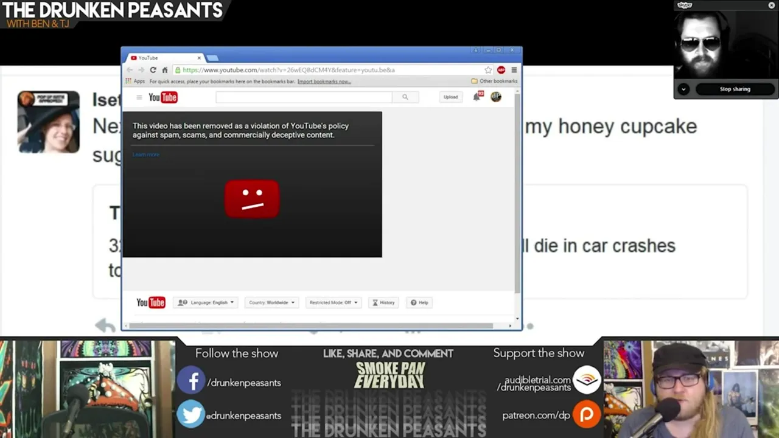Open a new browser tab
The width and height of the screenshot is (779, 438).
pyautogui.click(x=212, y=58)
